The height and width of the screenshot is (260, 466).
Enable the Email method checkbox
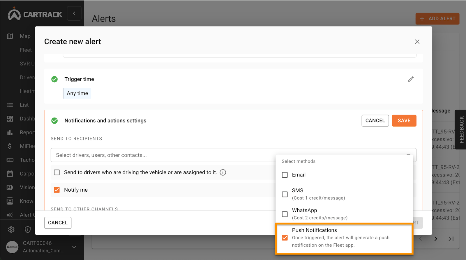(285, 175)
